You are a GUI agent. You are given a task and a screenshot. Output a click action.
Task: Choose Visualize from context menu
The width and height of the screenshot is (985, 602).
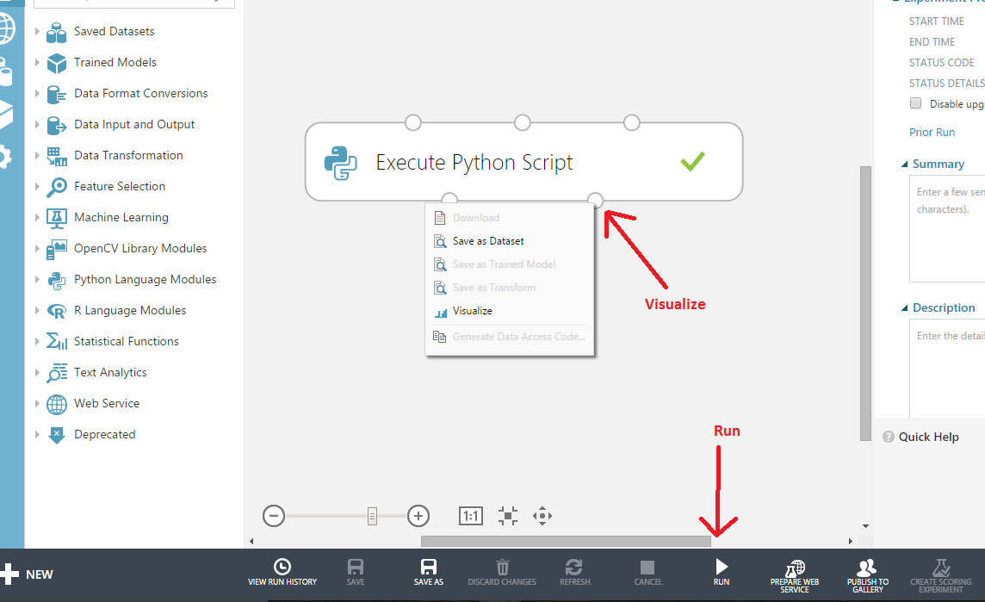click(510, 311)
